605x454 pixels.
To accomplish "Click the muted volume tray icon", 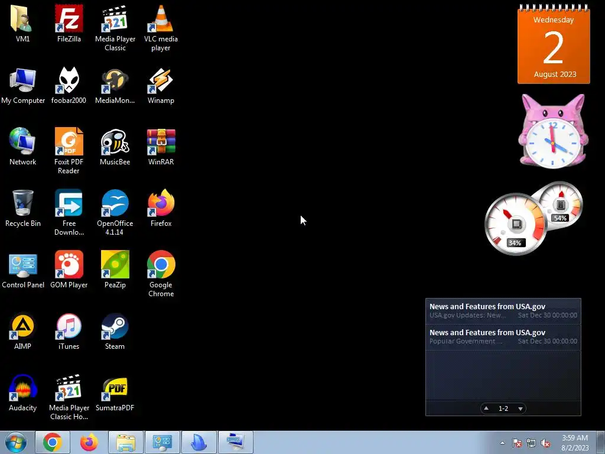I will click(545, 443).
